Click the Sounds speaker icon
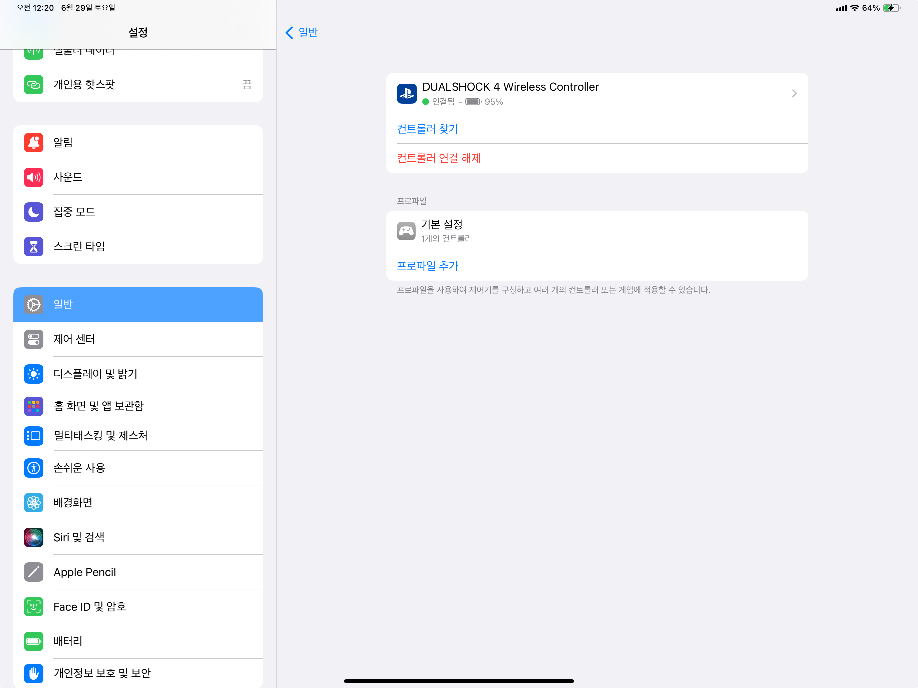 [34, 177]
